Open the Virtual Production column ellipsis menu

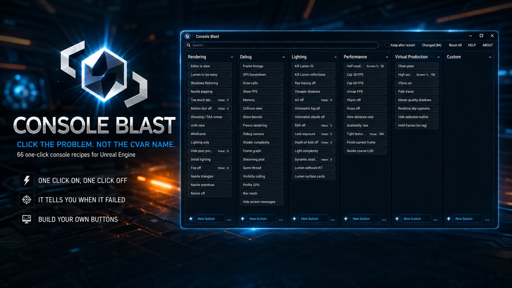pyautogui.click(x=436, y=220)
